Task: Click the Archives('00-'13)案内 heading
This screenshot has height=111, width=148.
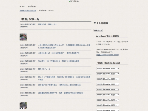Action: click(x=107, y=36)
